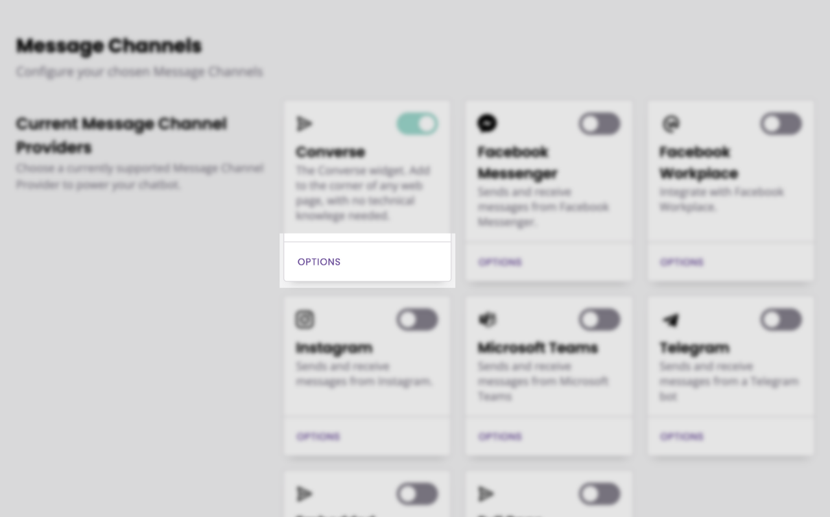
Task: Click the Telegram paper plane icon
Action: [670, 320]
